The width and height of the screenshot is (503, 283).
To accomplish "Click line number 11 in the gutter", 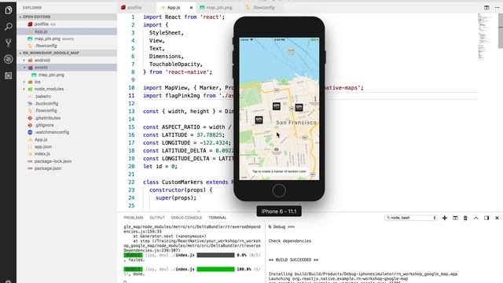I will click(131, 96).
